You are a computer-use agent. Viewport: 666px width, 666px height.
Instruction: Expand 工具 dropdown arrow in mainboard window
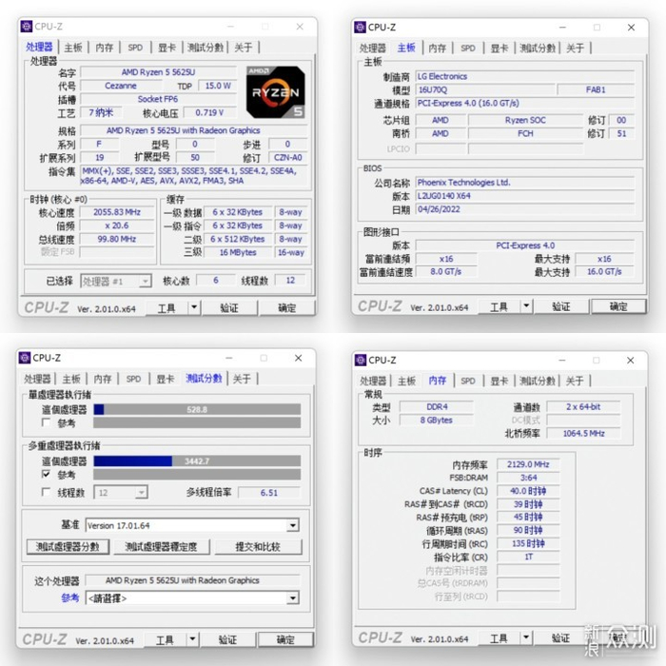526,305
